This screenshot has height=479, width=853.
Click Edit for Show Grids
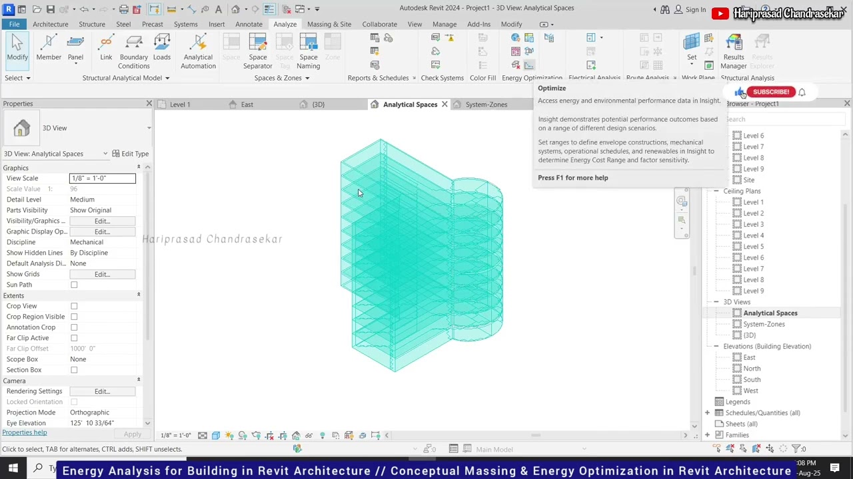click(x=102, y=274)
